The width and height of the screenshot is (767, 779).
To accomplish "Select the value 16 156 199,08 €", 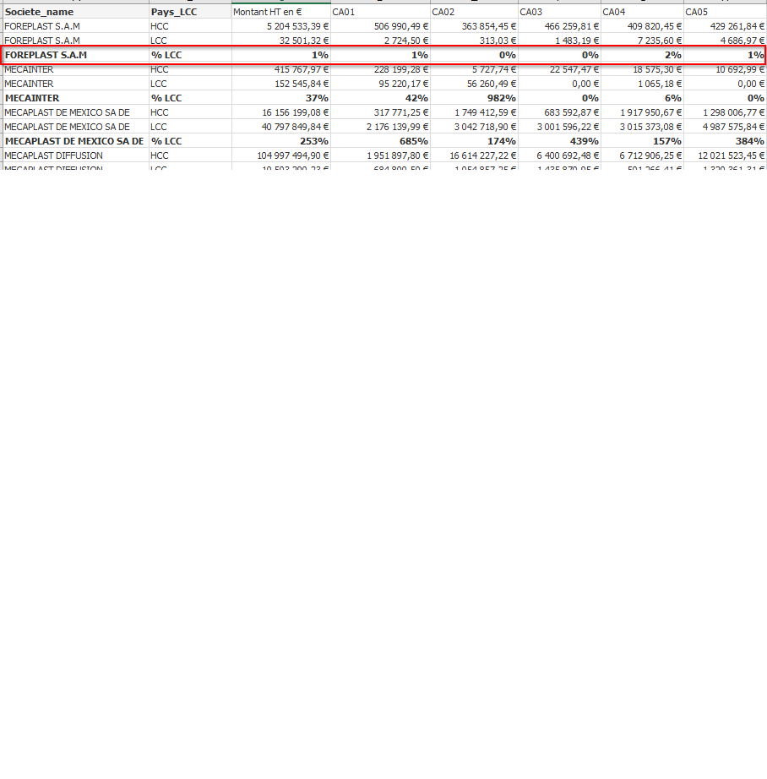I will tap(281, 112).
